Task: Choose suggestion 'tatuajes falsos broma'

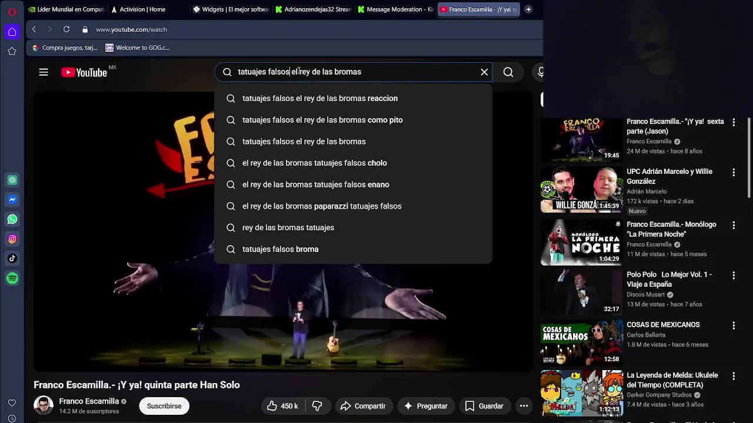Action: [353, 249]
